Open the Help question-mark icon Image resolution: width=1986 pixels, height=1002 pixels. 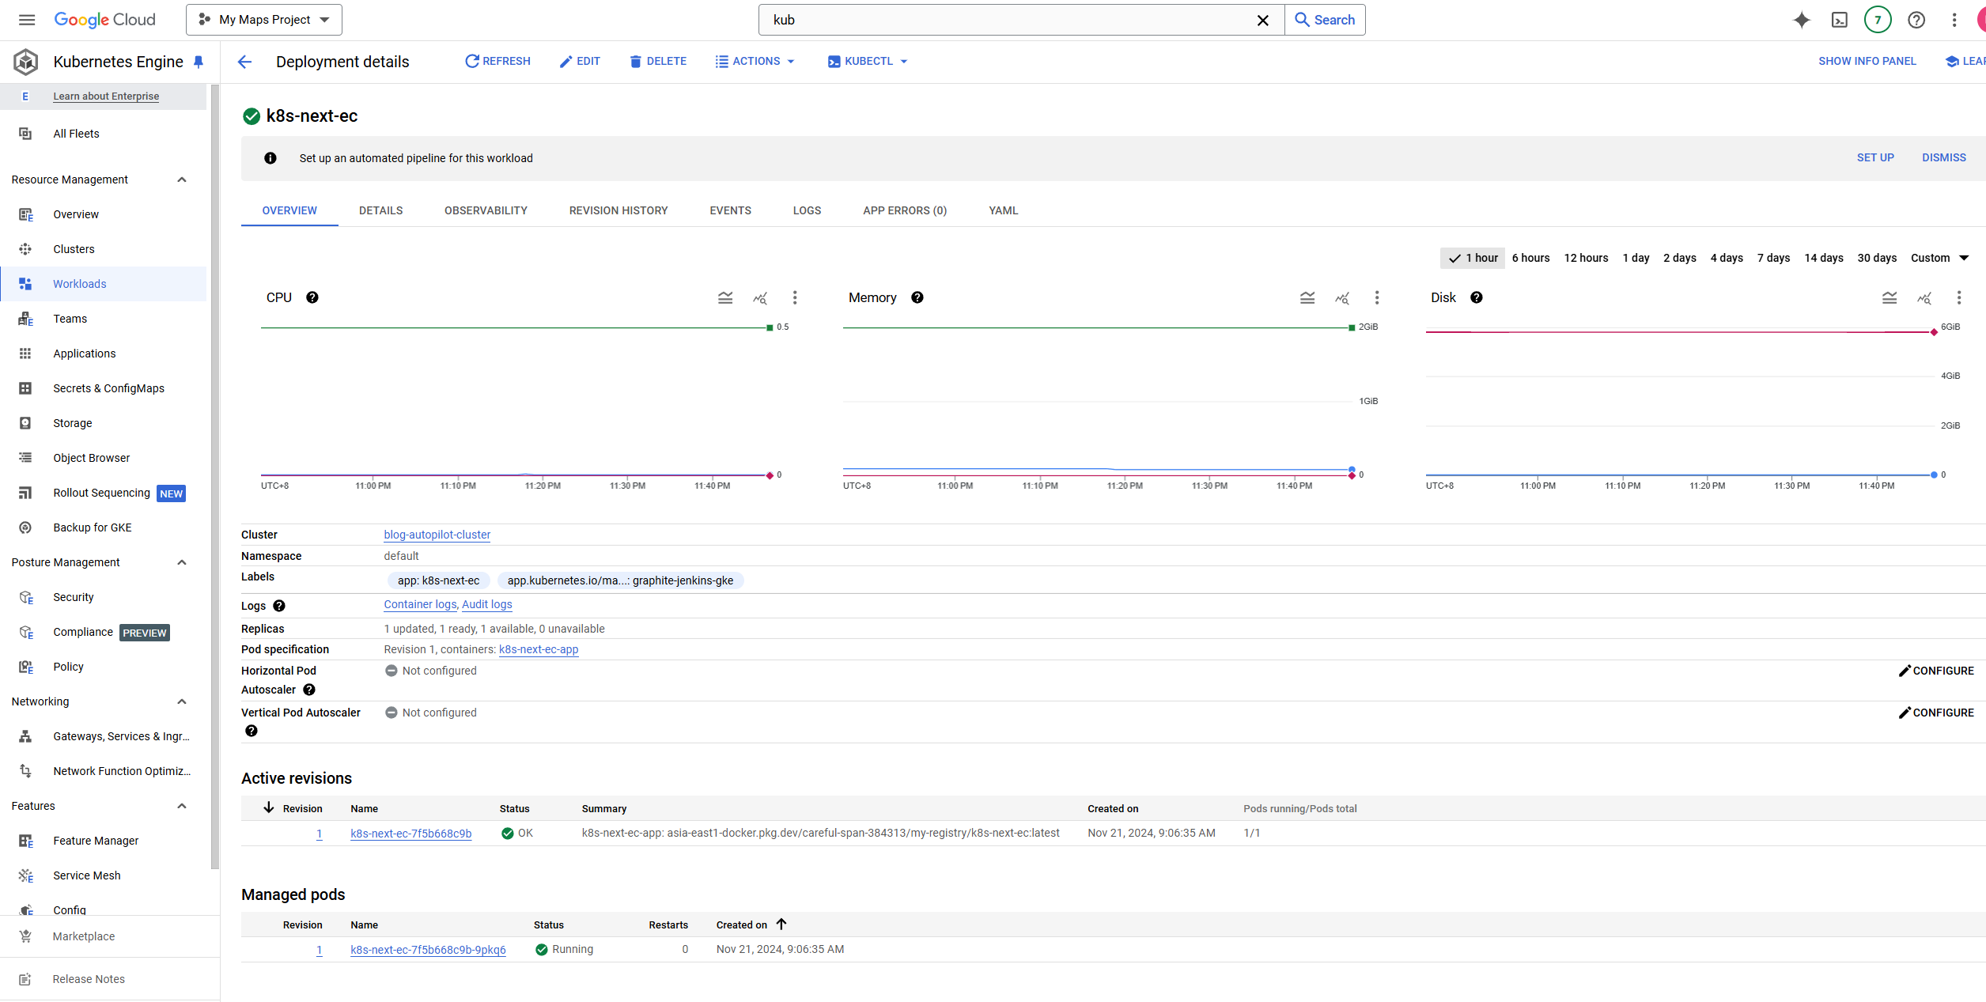1916,19
